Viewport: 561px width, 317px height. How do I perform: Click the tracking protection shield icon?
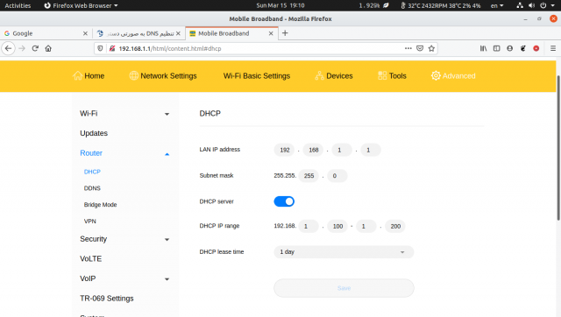(x=100, y=48)
